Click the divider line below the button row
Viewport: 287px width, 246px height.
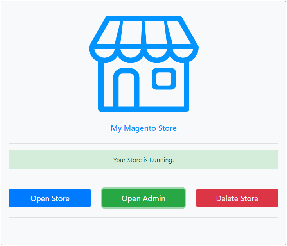pyautogui.click(x=143, y=217)
